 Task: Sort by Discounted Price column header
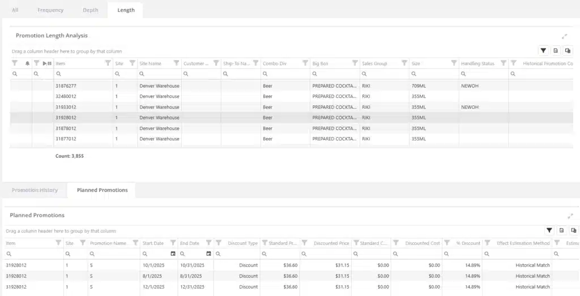click(331, 243)
